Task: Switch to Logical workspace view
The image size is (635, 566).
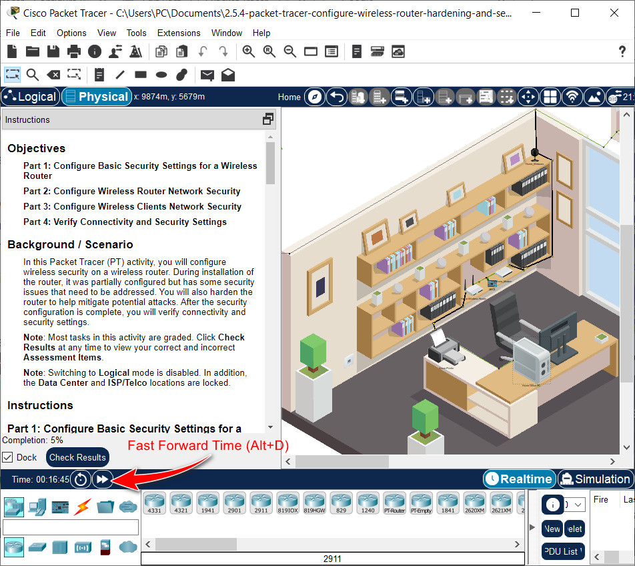Action: click(x=31, y=96)
